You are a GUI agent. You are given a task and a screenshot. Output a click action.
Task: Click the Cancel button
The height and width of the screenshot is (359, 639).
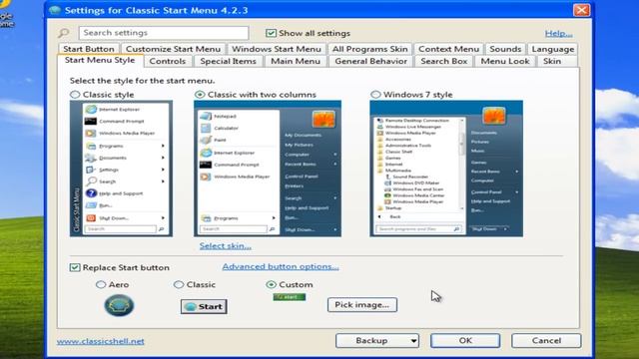click(546, 341)
